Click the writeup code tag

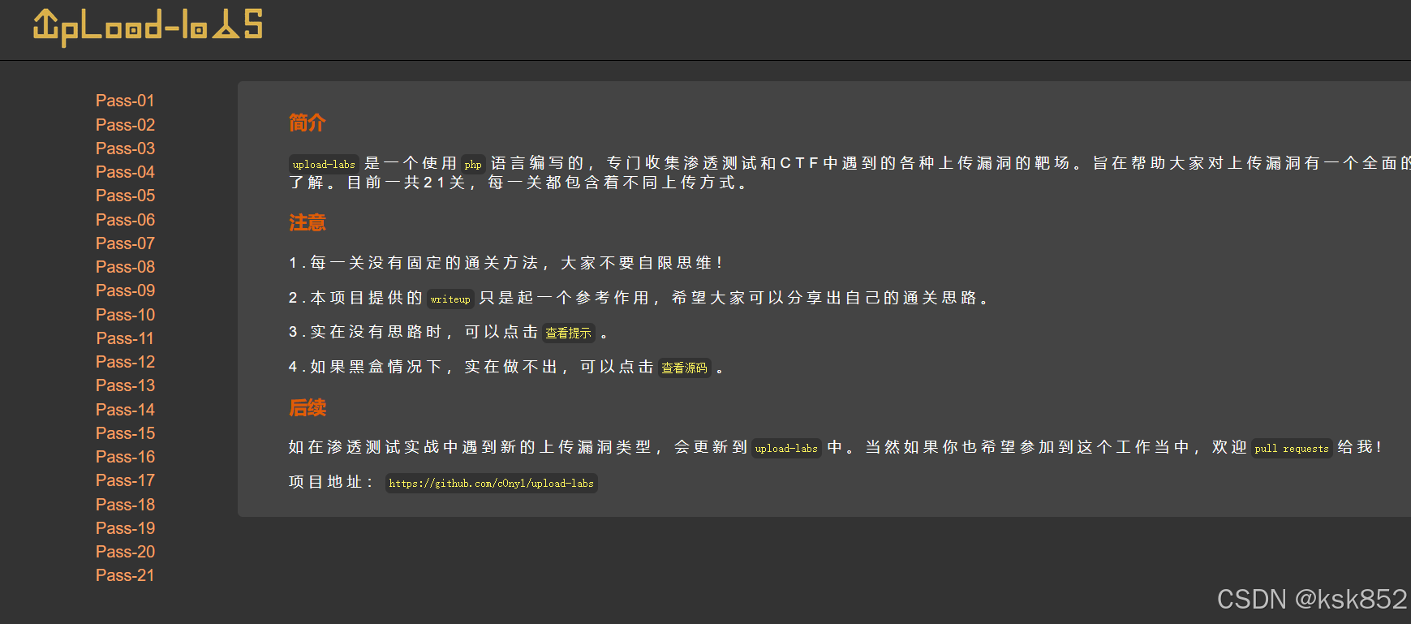450,299
